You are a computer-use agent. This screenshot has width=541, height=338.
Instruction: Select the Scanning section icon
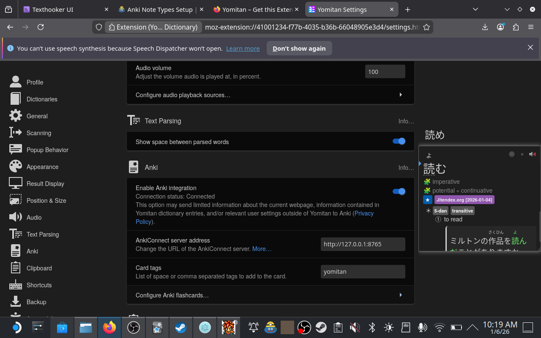coord(15,133)
